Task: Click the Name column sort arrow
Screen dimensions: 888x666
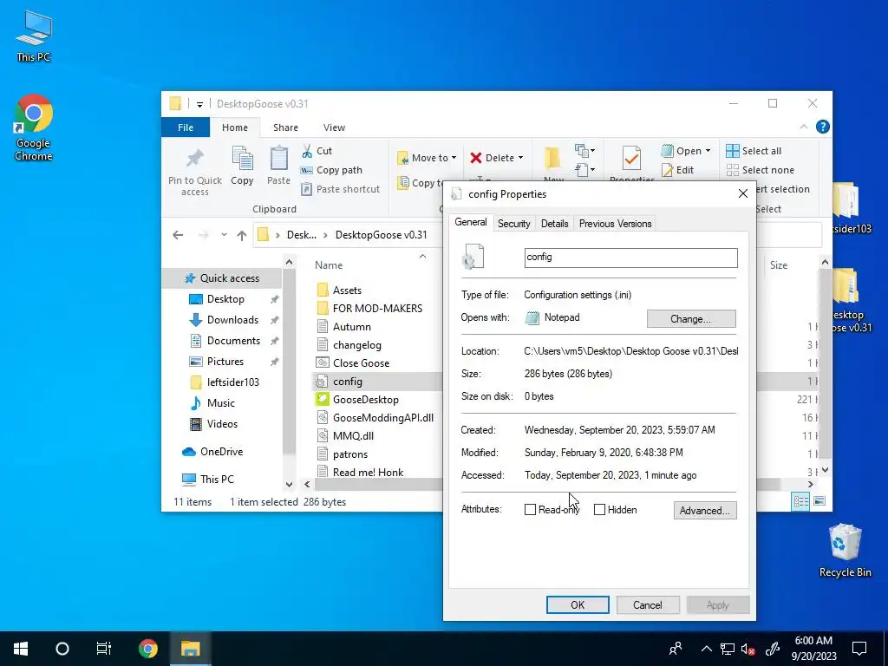Action: click(422, 257)
